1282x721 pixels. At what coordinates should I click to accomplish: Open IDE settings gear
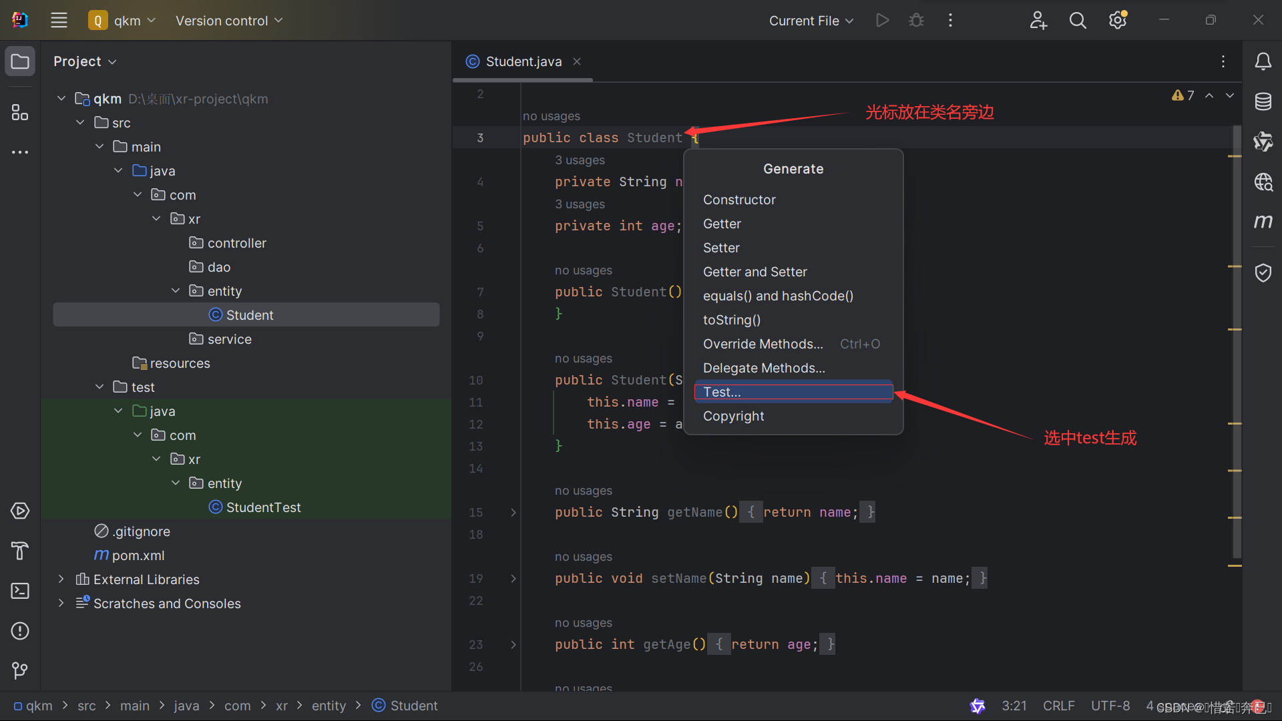click(1118, 21)
